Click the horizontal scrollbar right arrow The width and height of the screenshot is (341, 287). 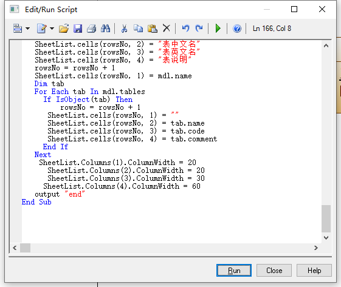tap(316, 248)
